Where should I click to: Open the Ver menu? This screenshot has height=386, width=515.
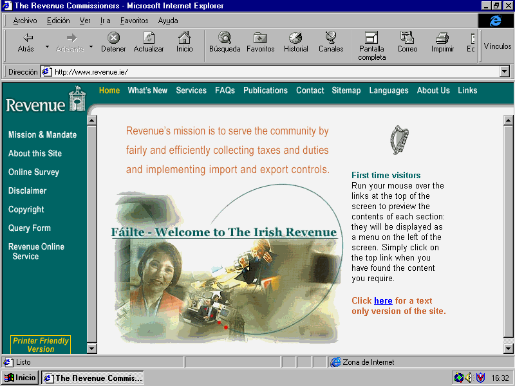tap(85, 21)
